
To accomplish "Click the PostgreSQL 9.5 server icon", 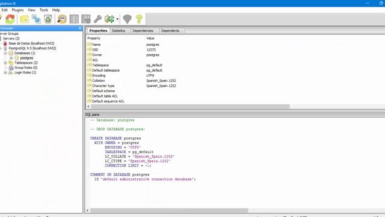I will 5,48.
